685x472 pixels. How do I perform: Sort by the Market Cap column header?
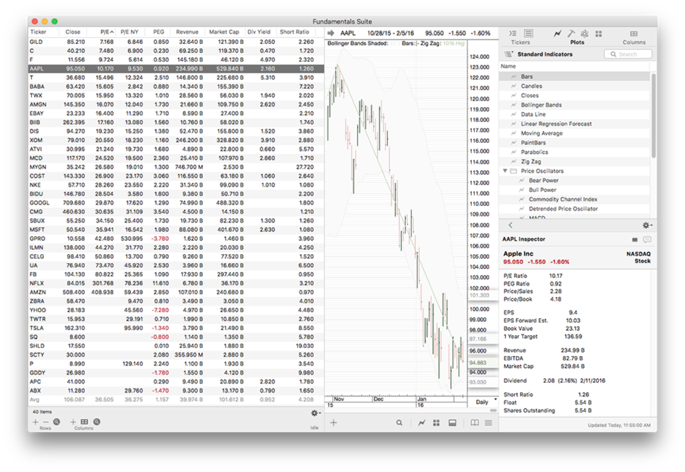point(224,32)
